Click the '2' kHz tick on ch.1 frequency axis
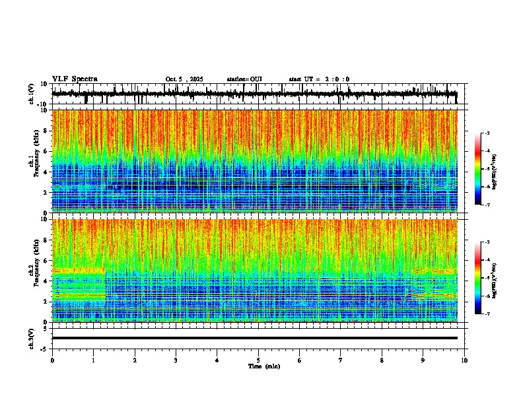 tap(46, 193)
